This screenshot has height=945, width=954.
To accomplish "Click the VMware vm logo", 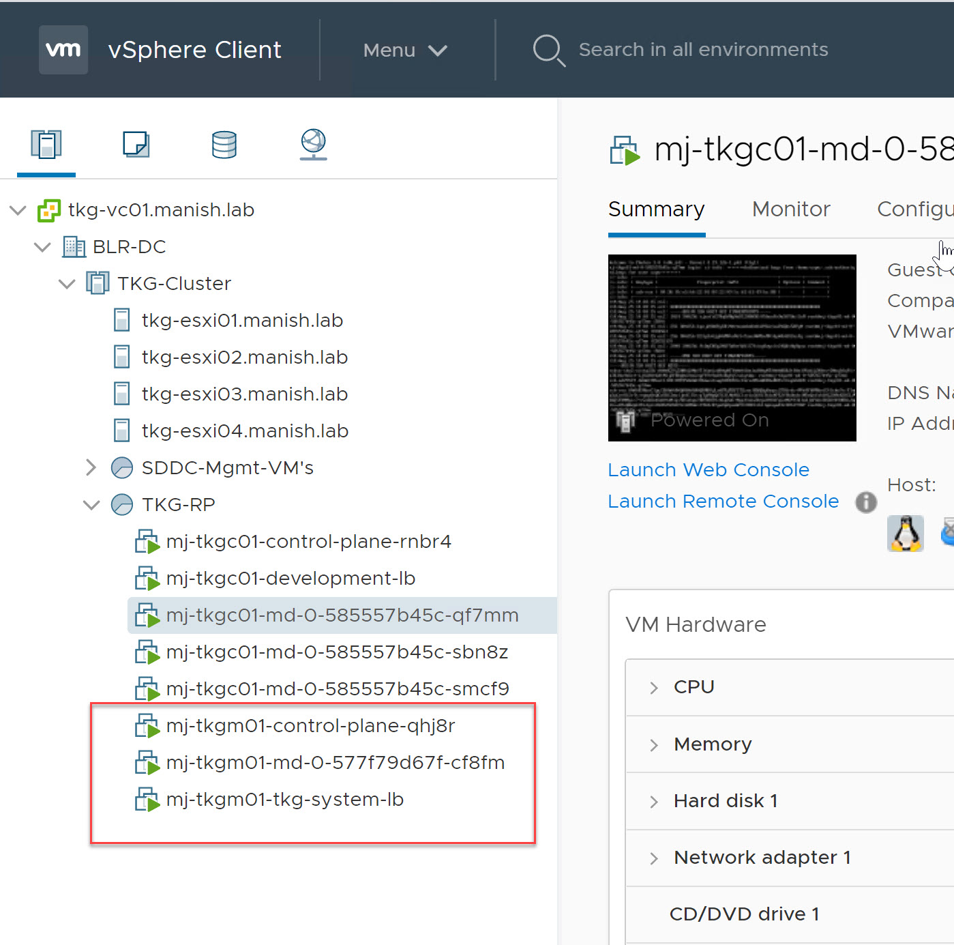I will point(63,50).
